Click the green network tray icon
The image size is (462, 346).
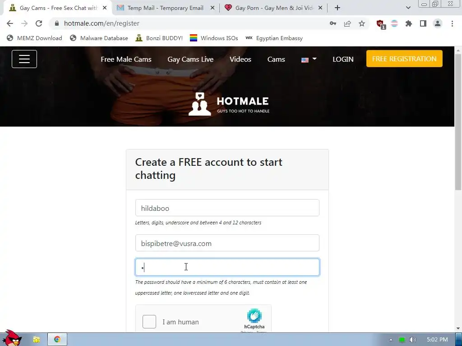click(x=402, y=340)
